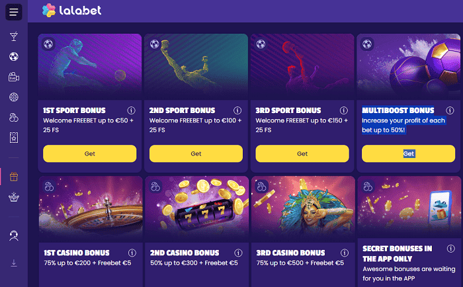Open the live camera section

click(x=14, y=77)
